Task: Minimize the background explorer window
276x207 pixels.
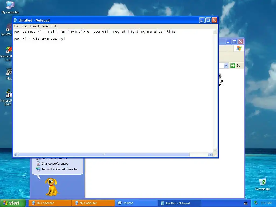Action: click(228, 42)
